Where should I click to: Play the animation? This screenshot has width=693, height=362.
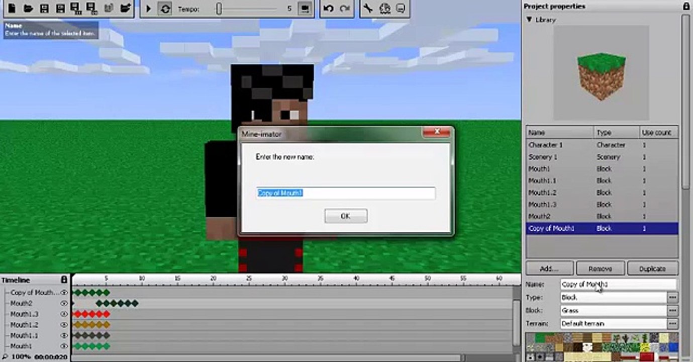click(x=149, y=9)
